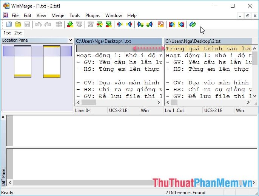259x196 pixels.
Task: Restore the inner document window
Action: pos(247,16)
